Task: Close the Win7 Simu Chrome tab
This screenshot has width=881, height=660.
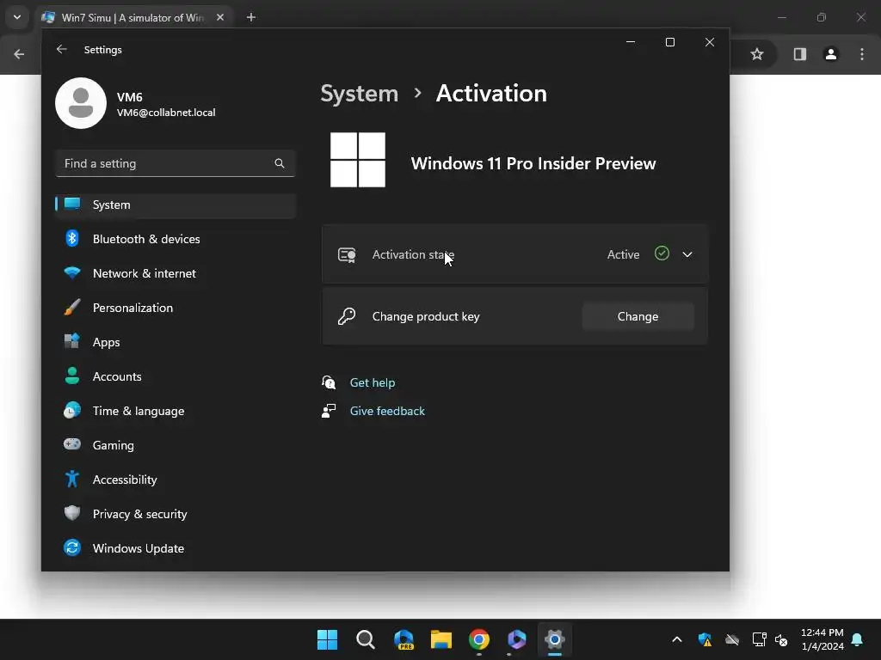Action: [220, 17]
